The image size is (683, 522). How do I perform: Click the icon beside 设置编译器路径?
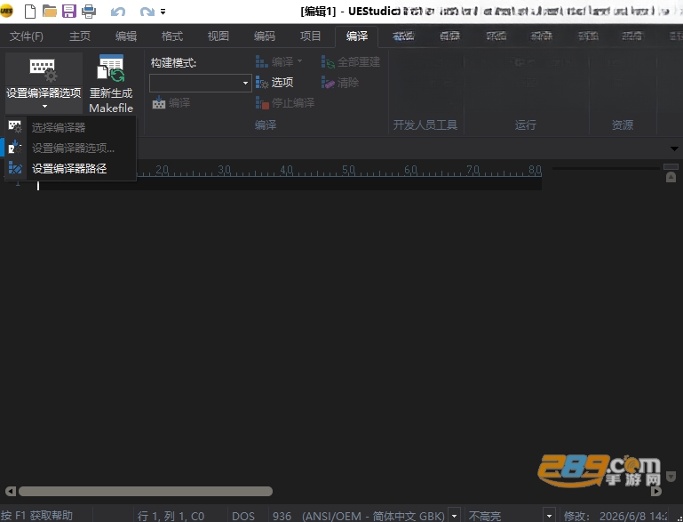tap(15, 168)
